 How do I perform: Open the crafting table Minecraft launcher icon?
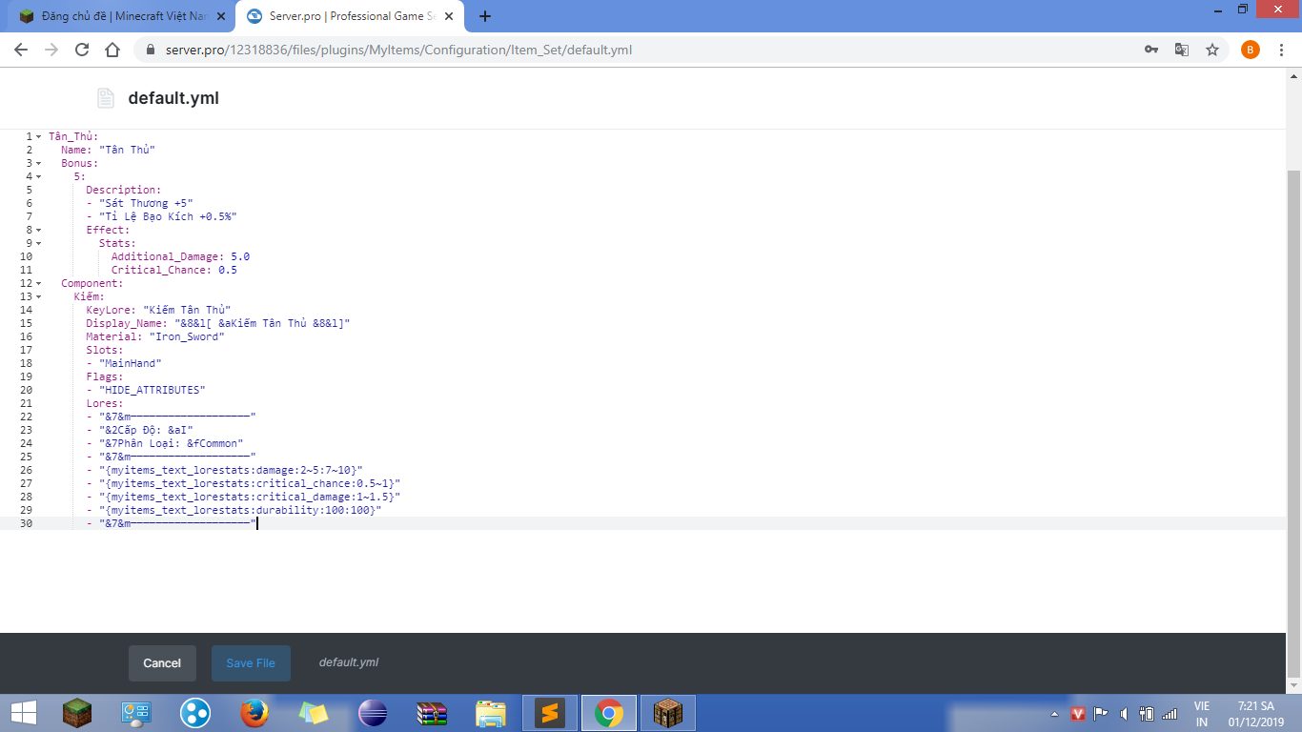[668, 713]
